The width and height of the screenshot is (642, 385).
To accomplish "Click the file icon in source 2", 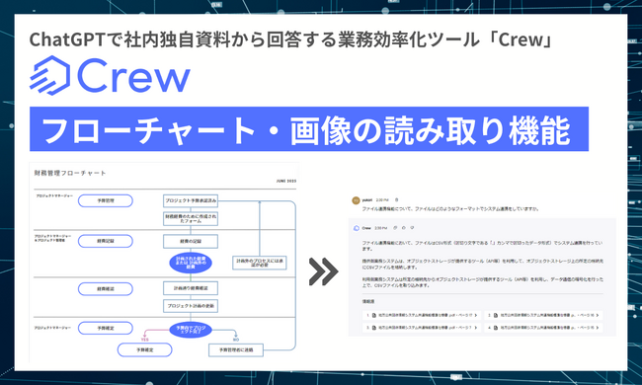I will click(496, 315).
